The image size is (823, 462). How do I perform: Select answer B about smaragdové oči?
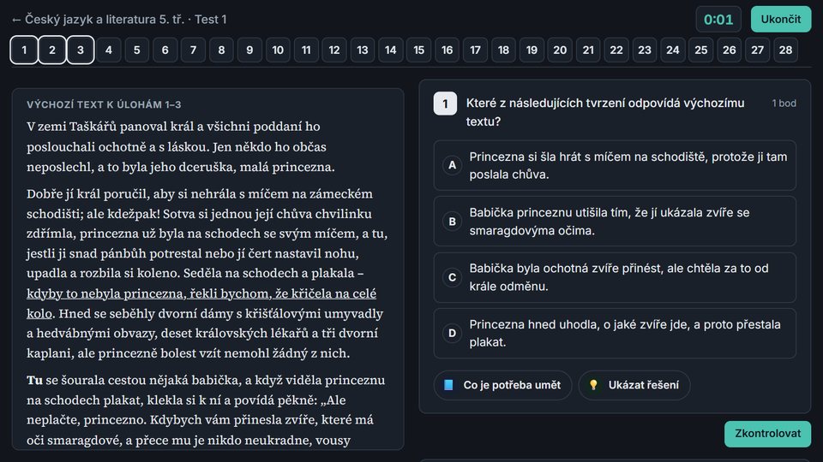pos(615,222)
